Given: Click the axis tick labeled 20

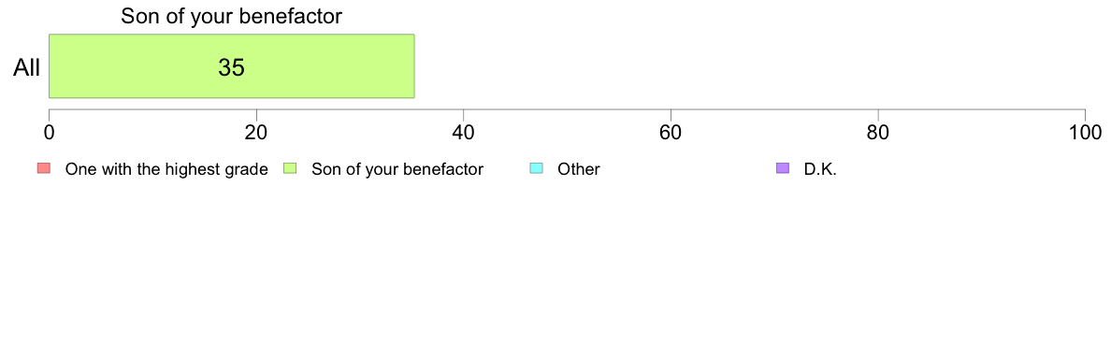Looking at the screenshot, I should click(x=256, y=133).
